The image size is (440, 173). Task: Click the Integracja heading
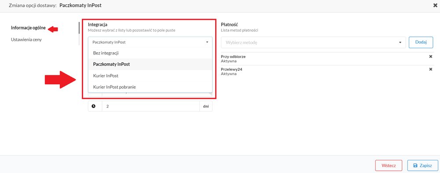pyautogui.click(x=97, y=25)
